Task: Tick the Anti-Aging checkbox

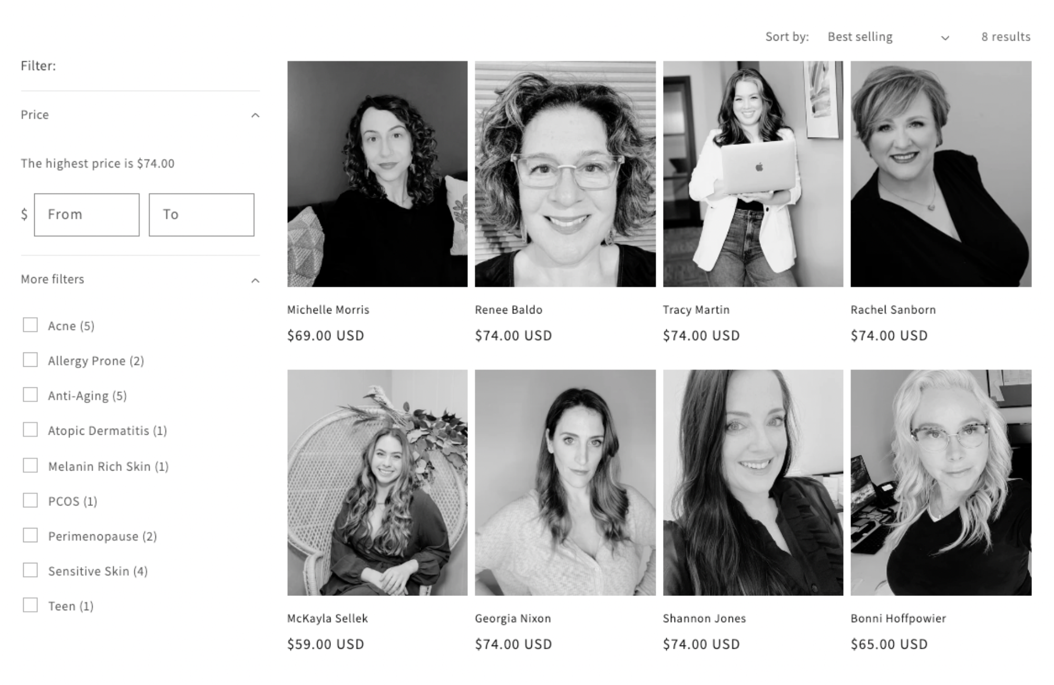Action: pos(30,395)
